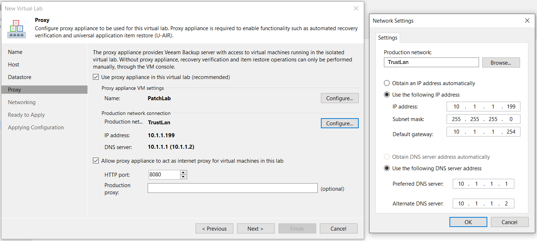
Task: Toggle Use proxy appliance in this virtual lab
Action: pyautogui.click(x=96, y=77)
